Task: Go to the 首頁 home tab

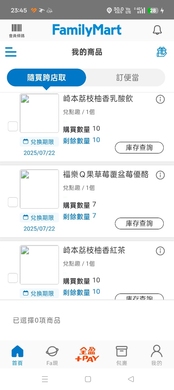Action: [x=17, y=355]
